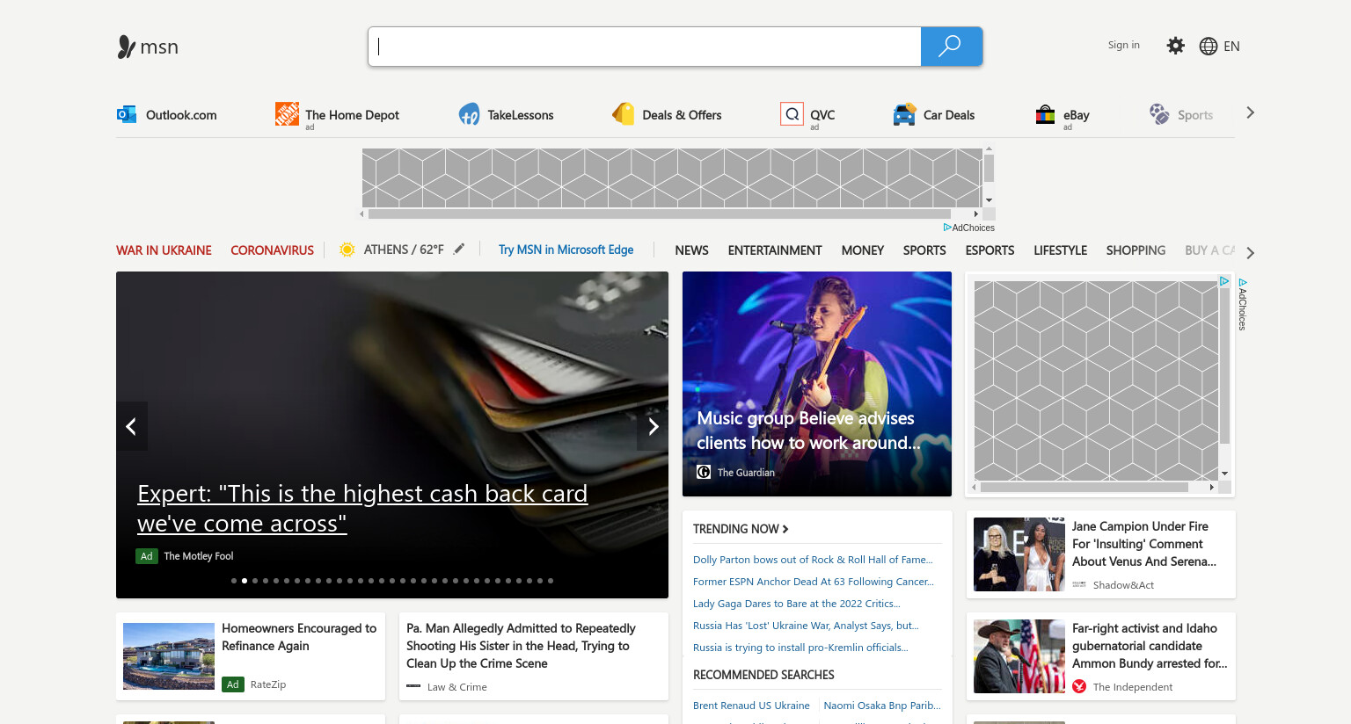Select the second carousel pagination dot

click(245, 581)
